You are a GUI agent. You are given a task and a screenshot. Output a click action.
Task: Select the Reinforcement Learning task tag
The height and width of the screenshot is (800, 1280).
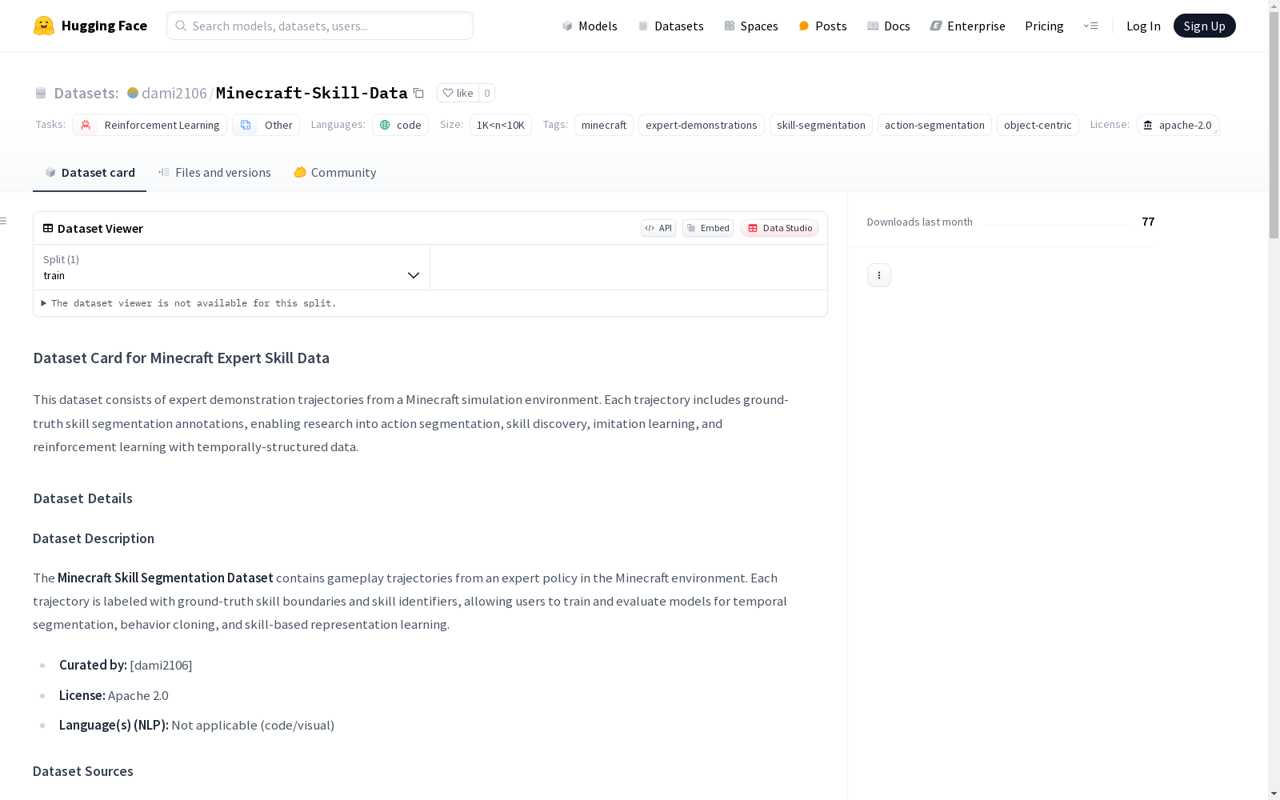[x=150, y=125]
